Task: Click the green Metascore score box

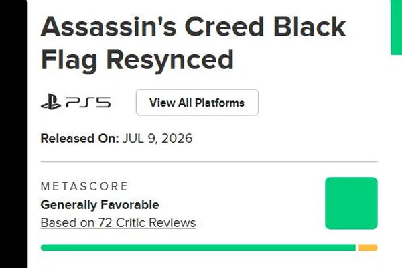Action: [351, 203]
